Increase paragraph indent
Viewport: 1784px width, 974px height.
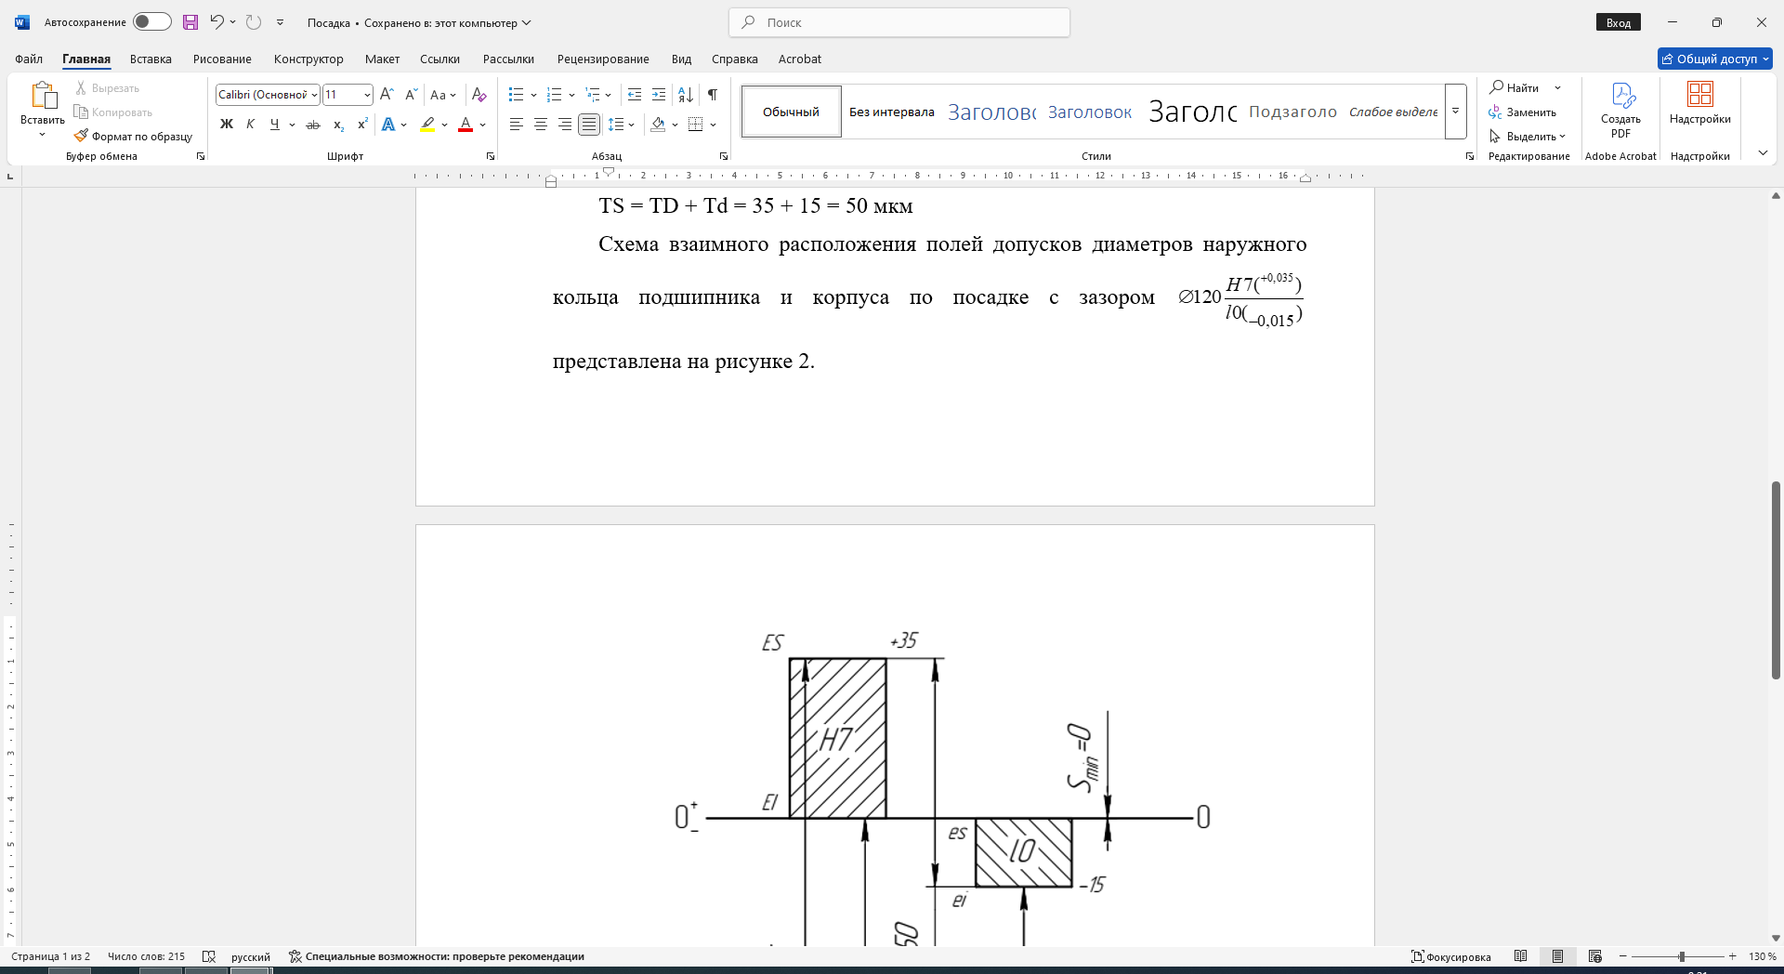[659, 95]
